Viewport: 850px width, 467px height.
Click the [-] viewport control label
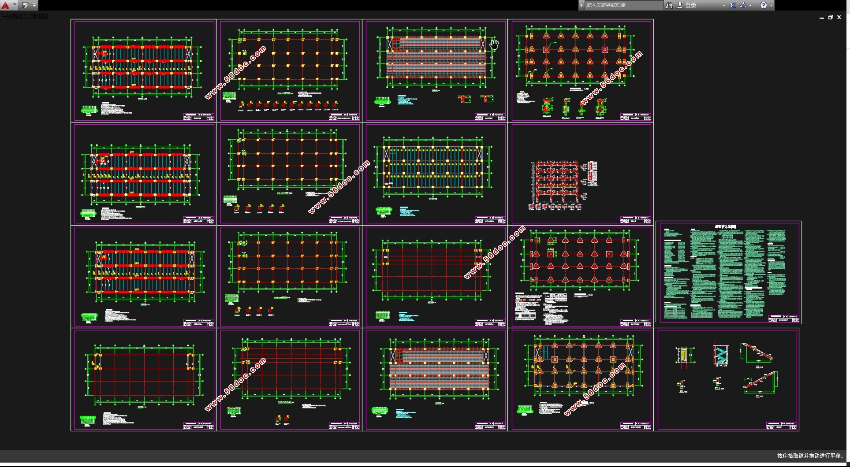[x=4, y=17]
